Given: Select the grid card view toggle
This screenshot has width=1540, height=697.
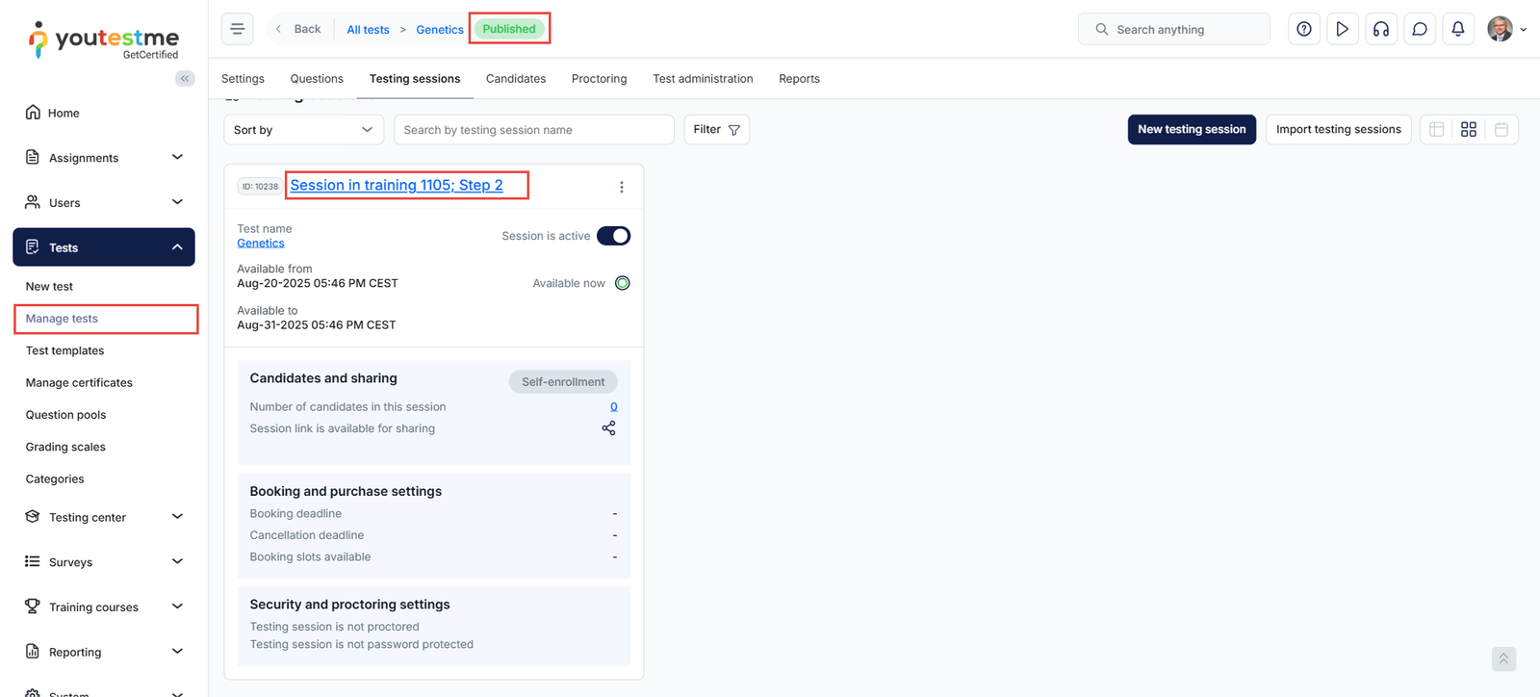Looking at the screenshot, I should coord(1469,129).
